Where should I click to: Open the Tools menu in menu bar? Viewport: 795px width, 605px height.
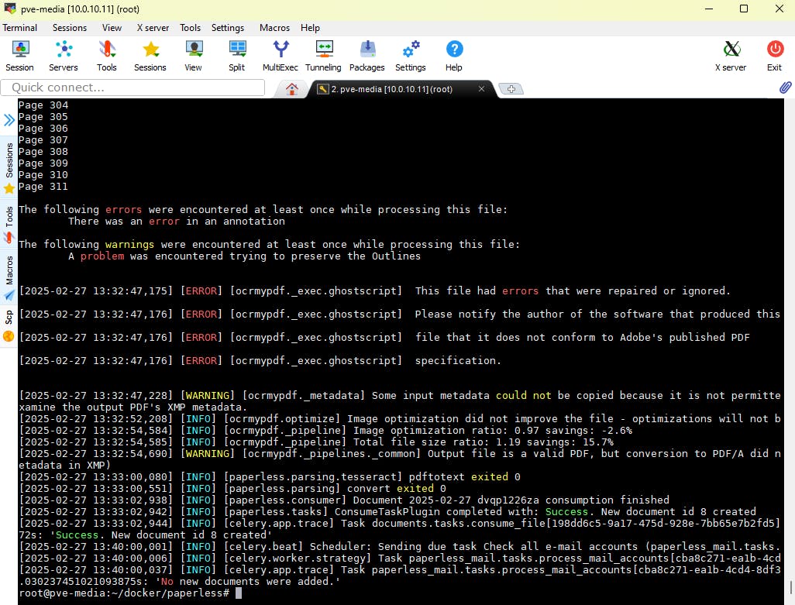point(190,28)
